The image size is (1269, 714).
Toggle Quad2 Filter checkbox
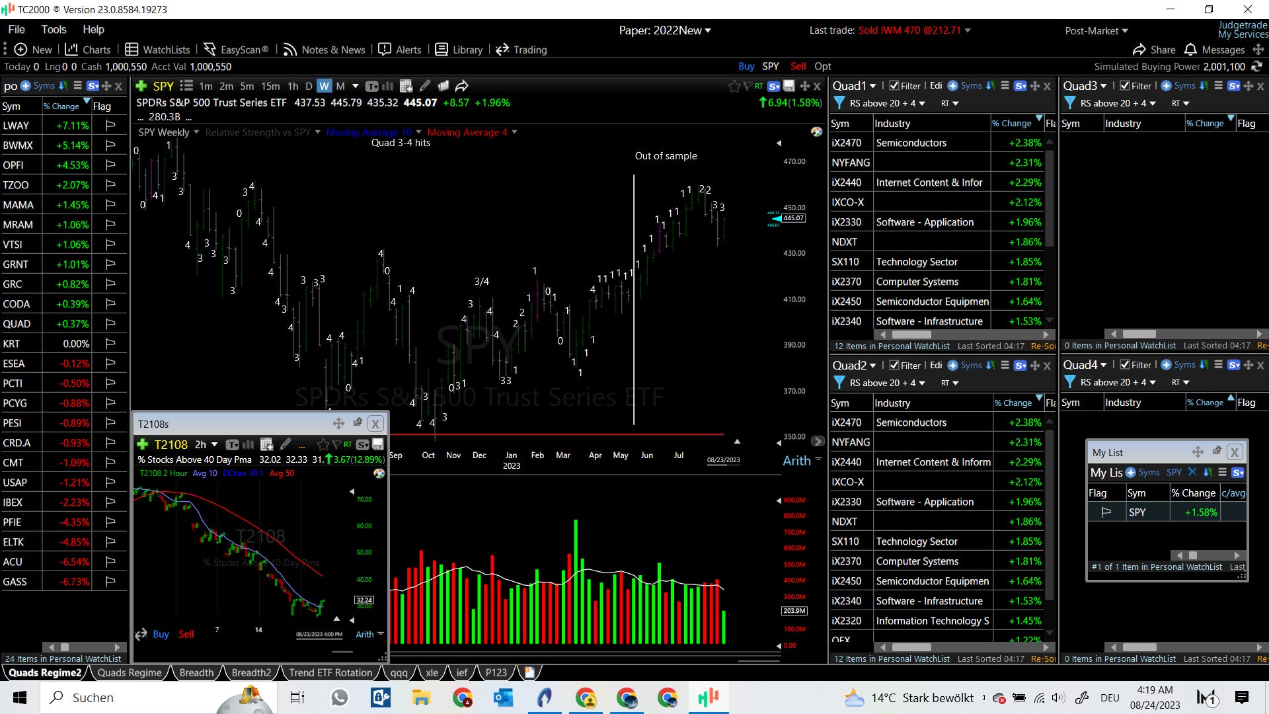(x=894, y=365)
